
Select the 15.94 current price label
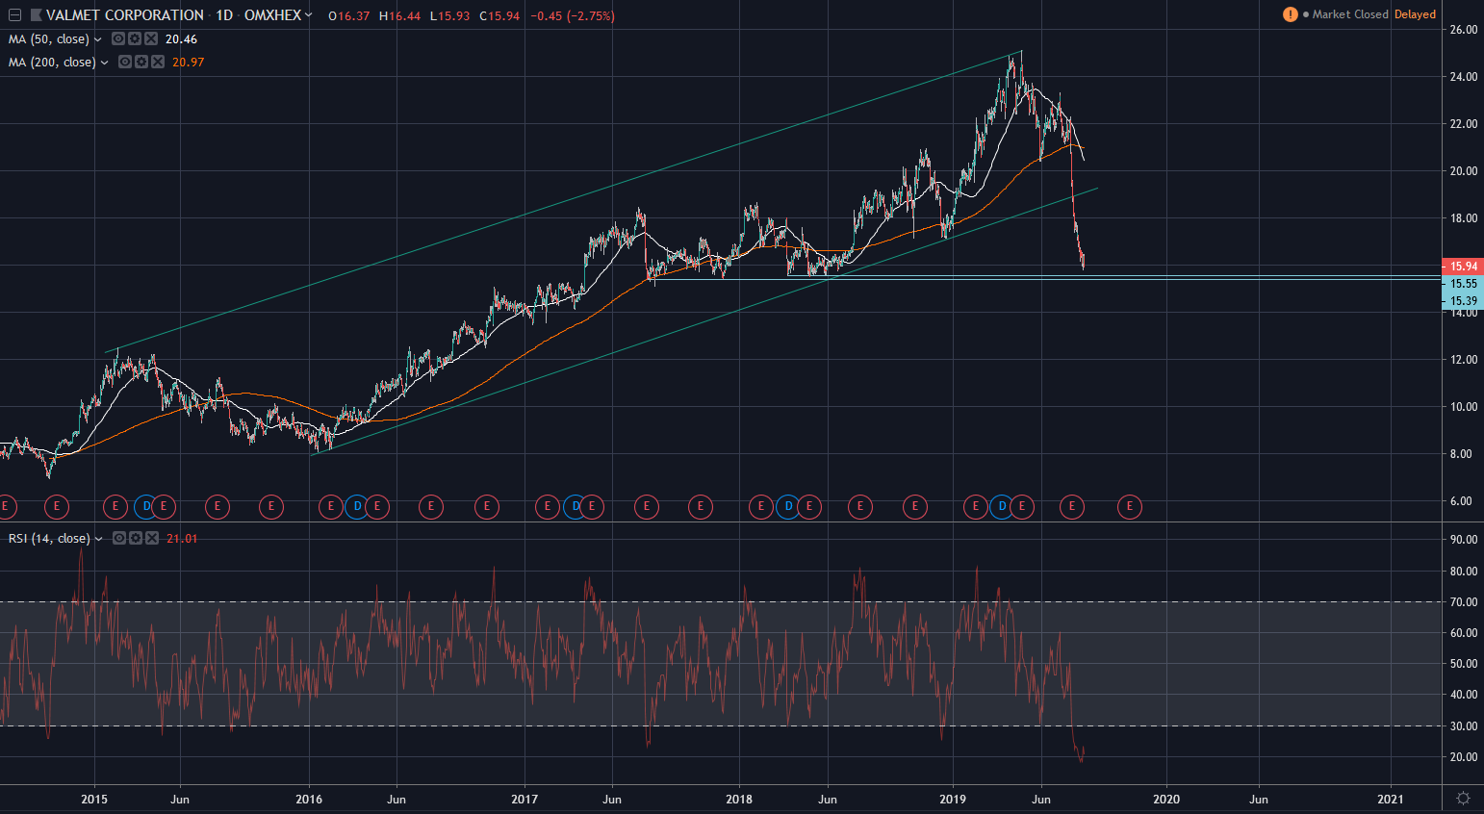[x=1463, y=267]
